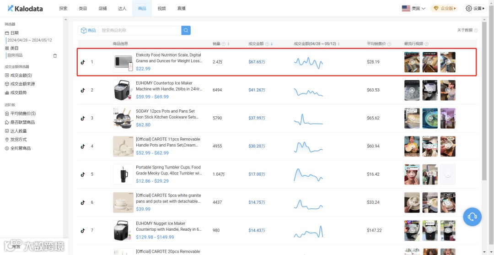Click the 商品 cube selector in search bar
This screenshot has width=494, height=255.
(x=88, y=30)
